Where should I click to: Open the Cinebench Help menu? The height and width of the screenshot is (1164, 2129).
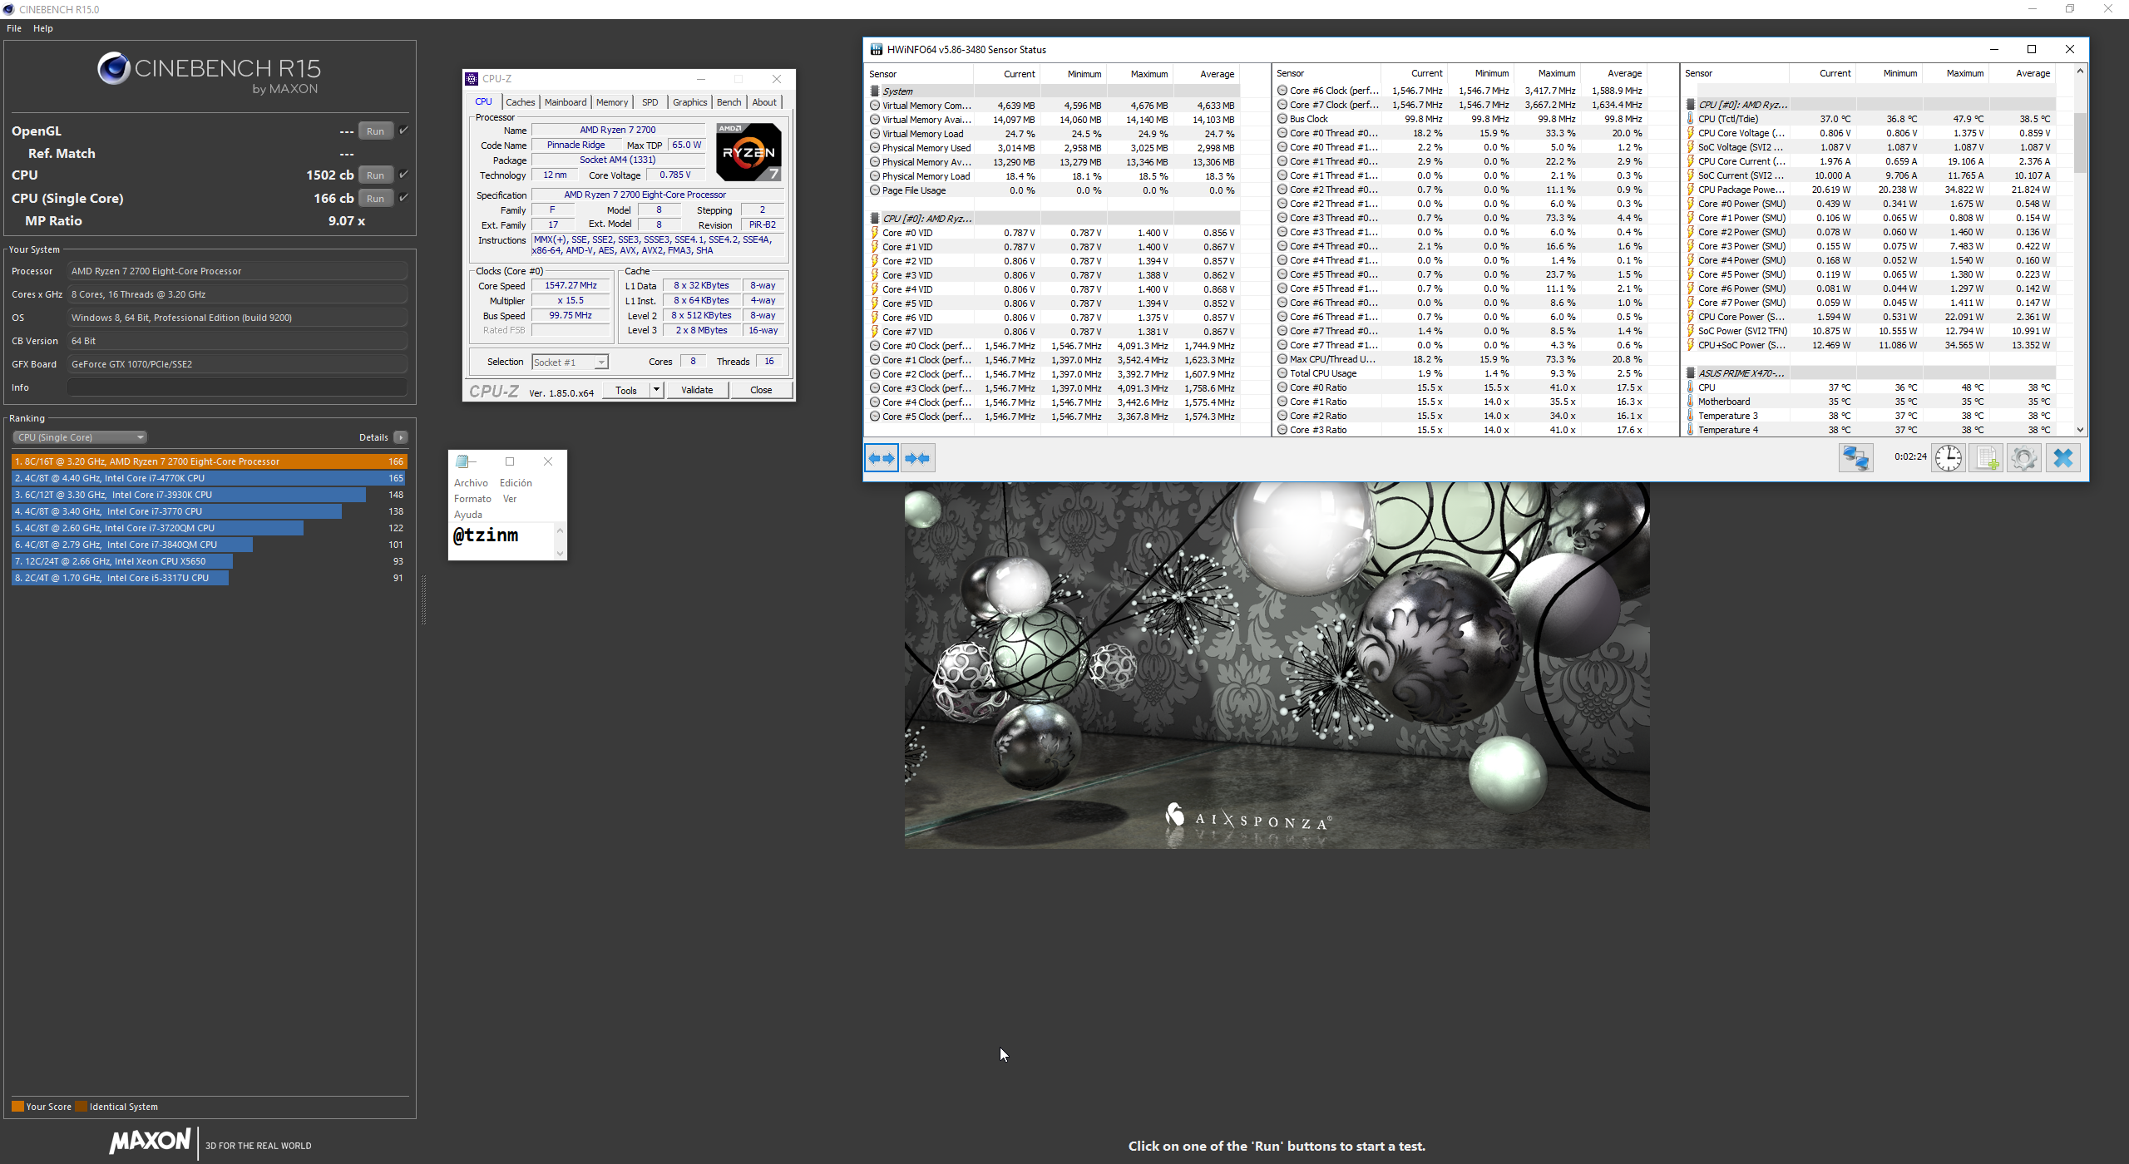tap(43, 28)
